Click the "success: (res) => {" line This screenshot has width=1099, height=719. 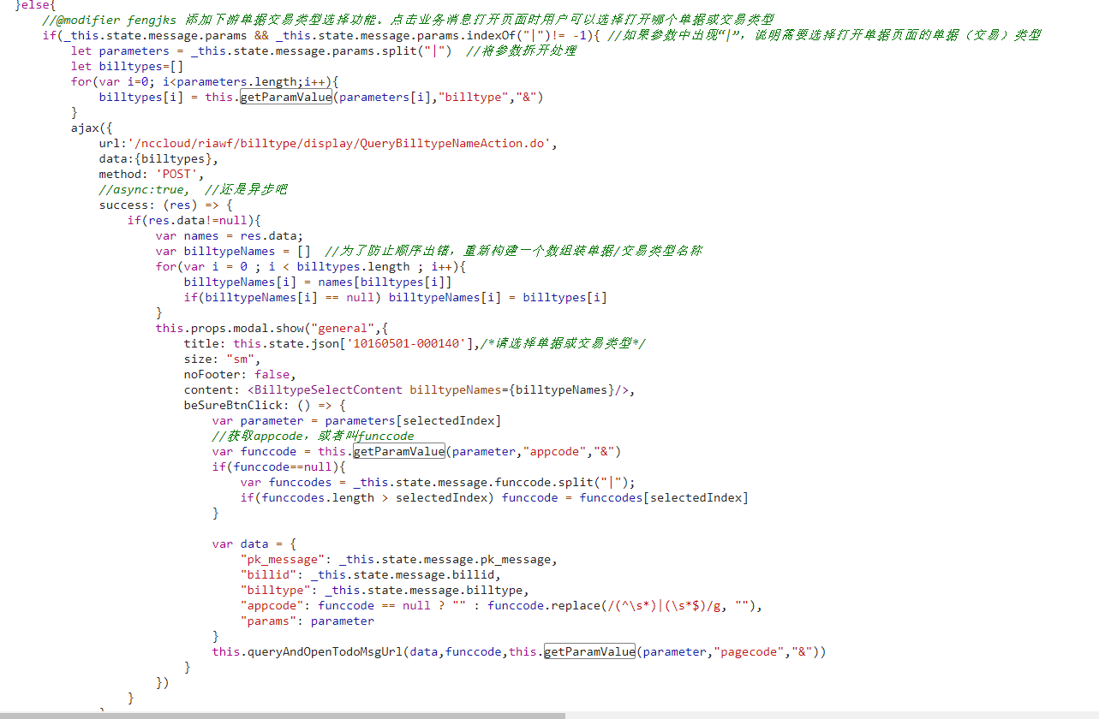pos(165,205)
